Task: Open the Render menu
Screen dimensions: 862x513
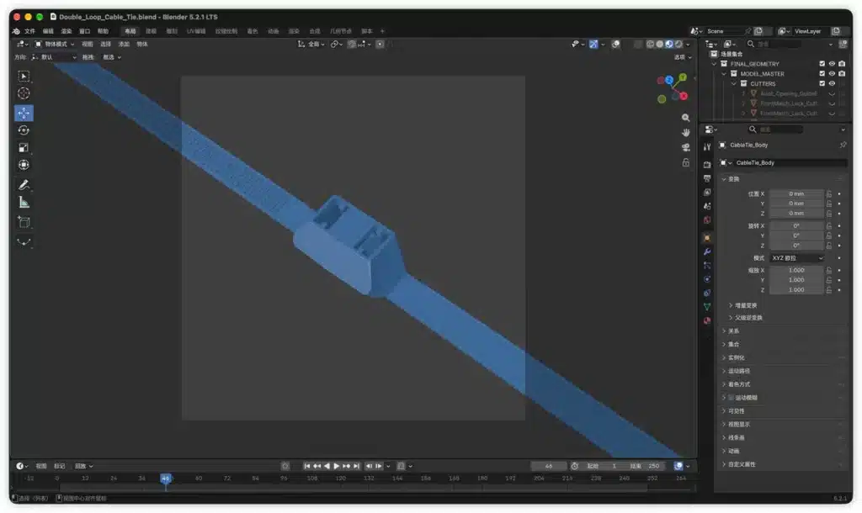Action: tap(67, 31)
